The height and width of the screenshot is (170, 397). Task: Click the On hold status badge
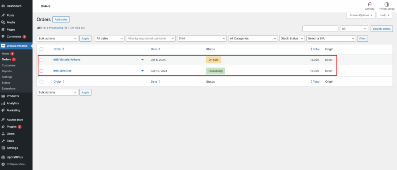214,60
